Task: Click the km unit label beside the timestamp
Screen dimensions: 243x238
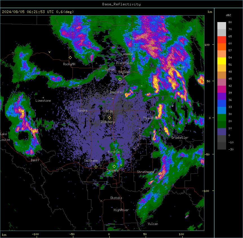Action: 210,12
